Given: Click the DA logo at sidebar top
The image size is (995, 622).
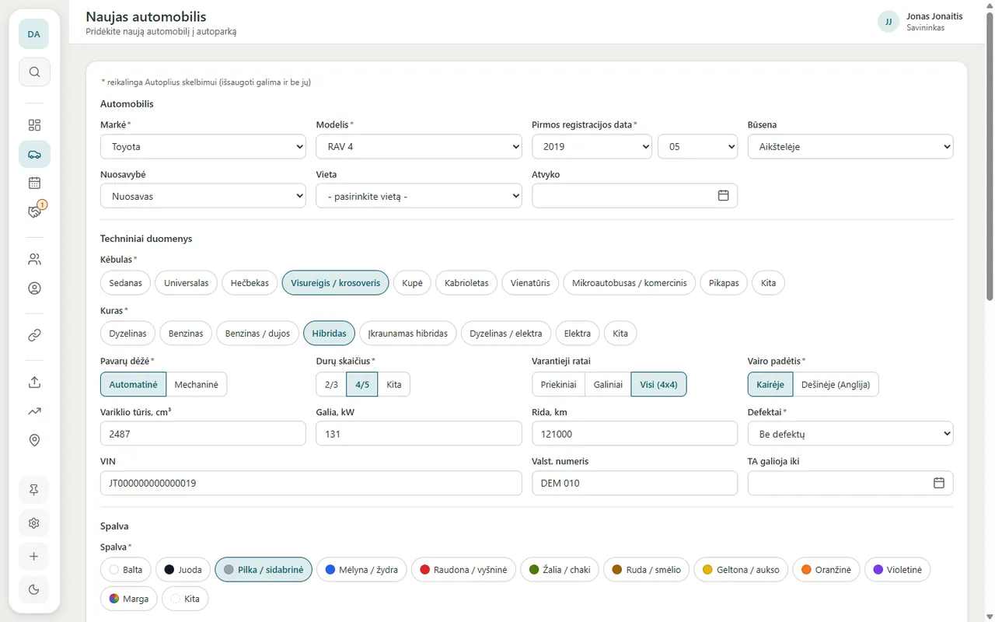Looking at the screenshot, I should pos(34,34).
